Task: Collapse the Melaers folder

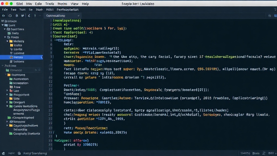Action: tap(7, 41)
